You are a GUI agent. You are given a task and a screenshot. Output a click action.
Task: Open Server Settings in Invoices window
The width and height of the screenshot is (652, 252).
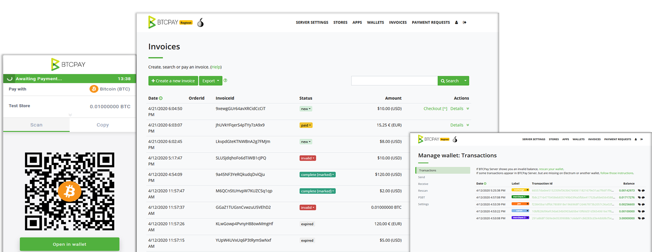(x=312, y=23)
